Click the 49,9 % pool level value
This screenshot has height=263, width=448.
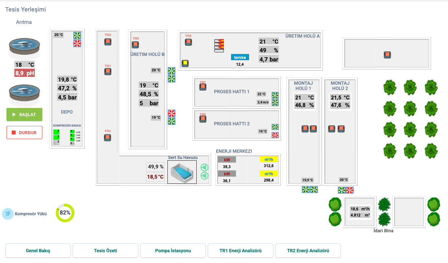pos(156,167)
